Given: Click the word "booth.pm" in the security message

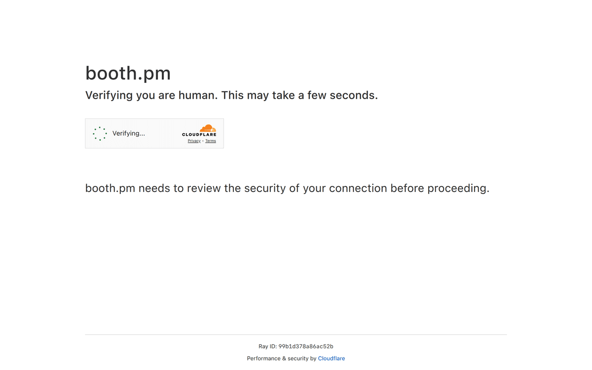Looking at the screenshot, I should [x=110, y=188].
